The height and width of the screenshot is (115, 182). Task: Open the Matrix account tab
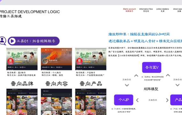129,10
